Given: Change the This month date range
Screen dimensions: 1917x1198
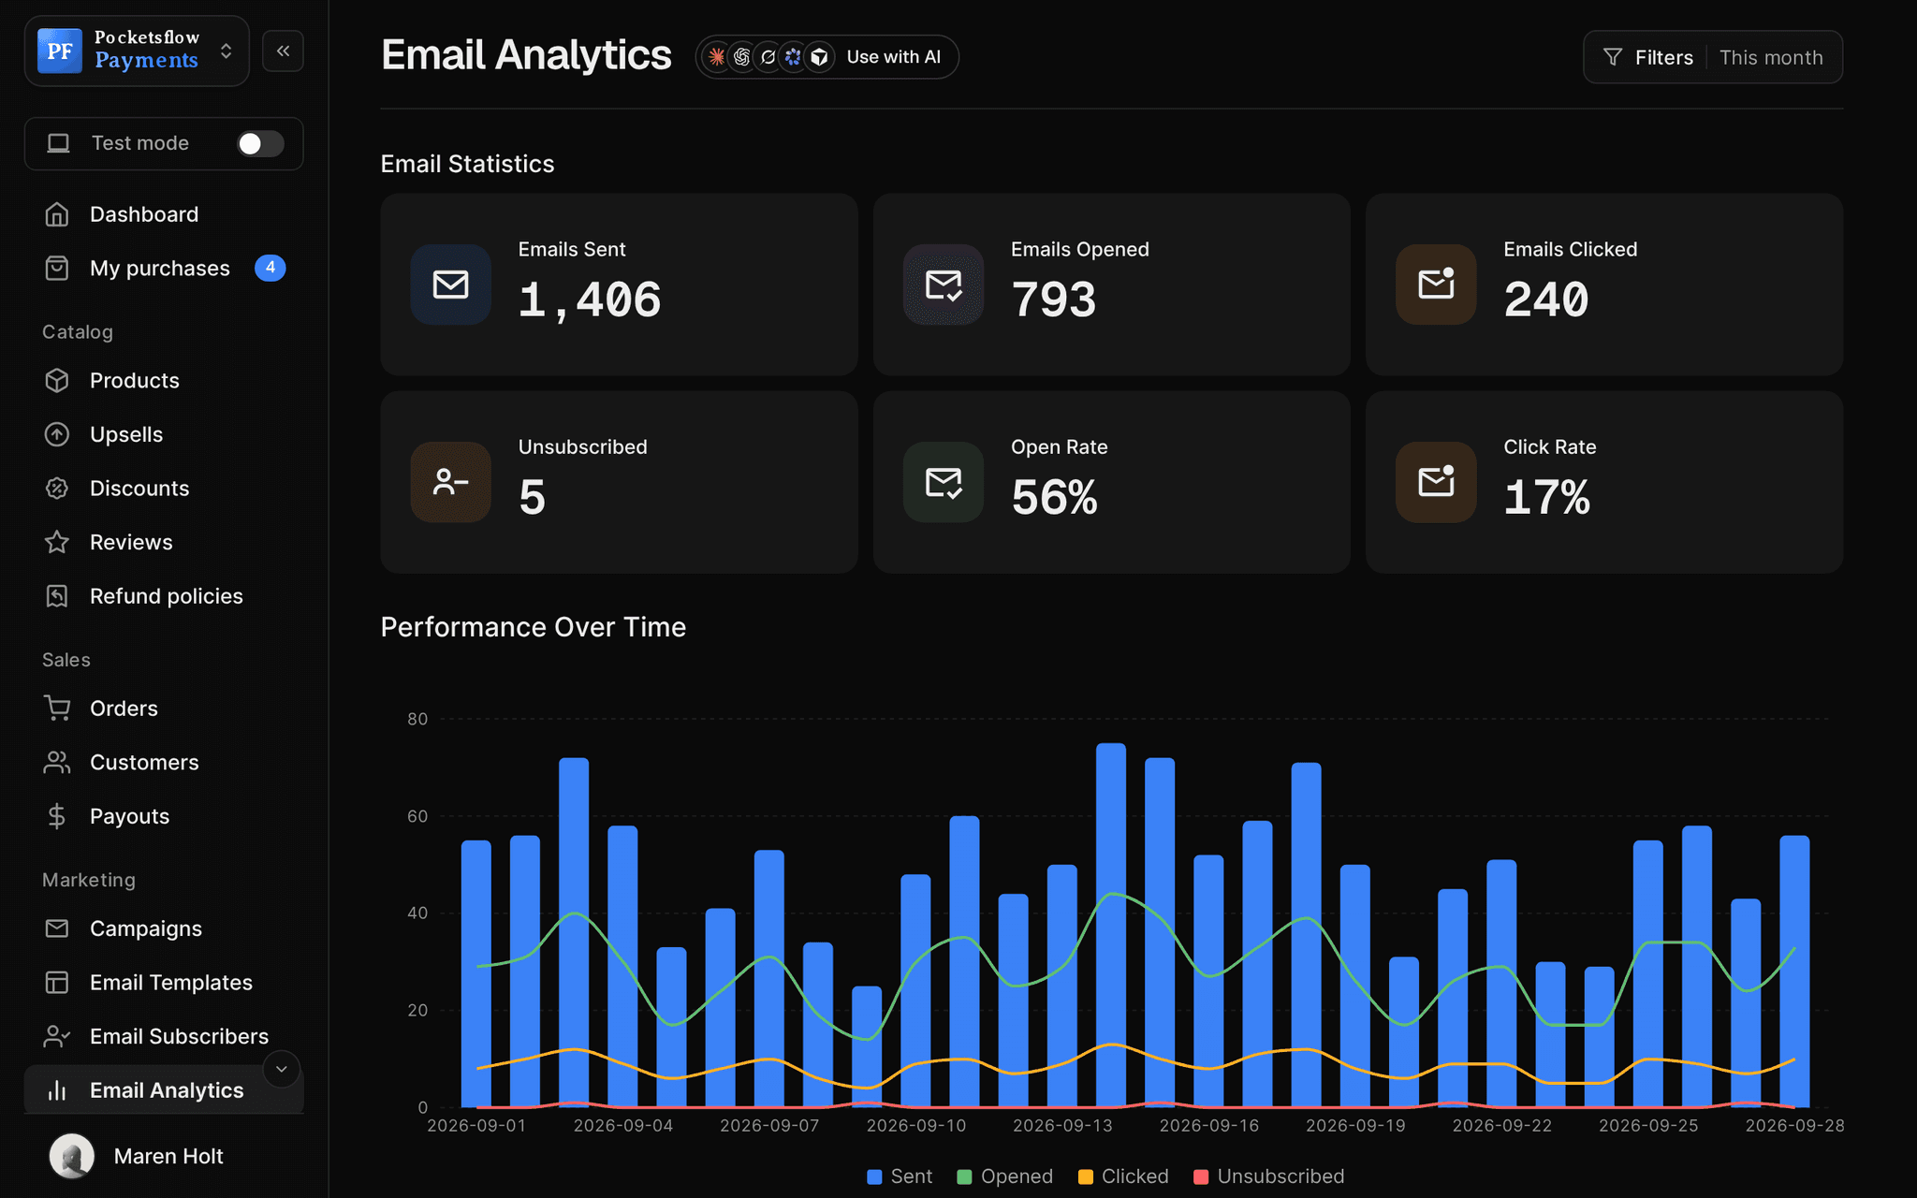Looking at the screenshot, I should pos(1771,57).
